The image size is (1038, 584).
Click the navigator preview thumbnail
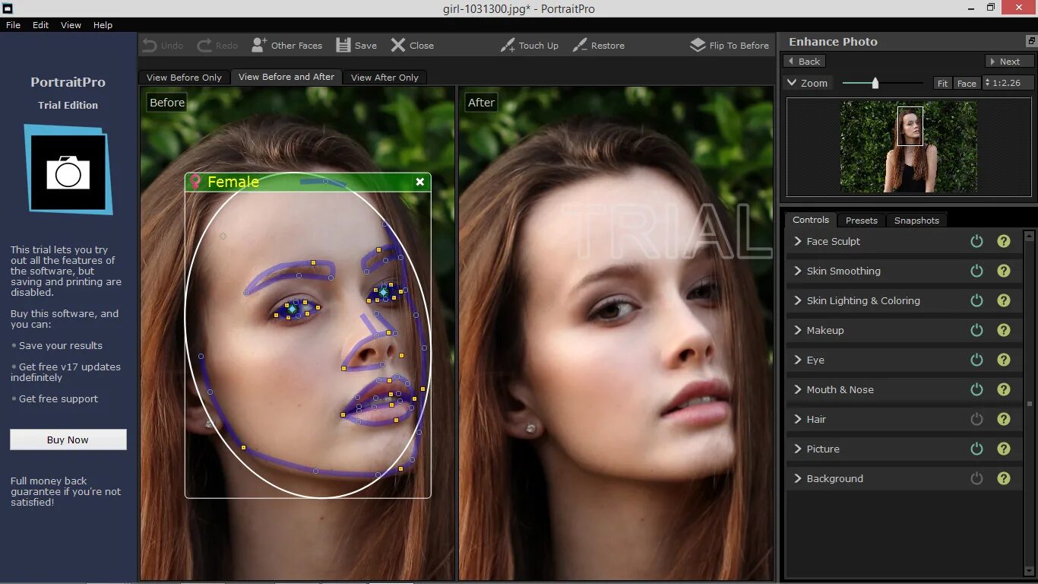tap(909, 147)
